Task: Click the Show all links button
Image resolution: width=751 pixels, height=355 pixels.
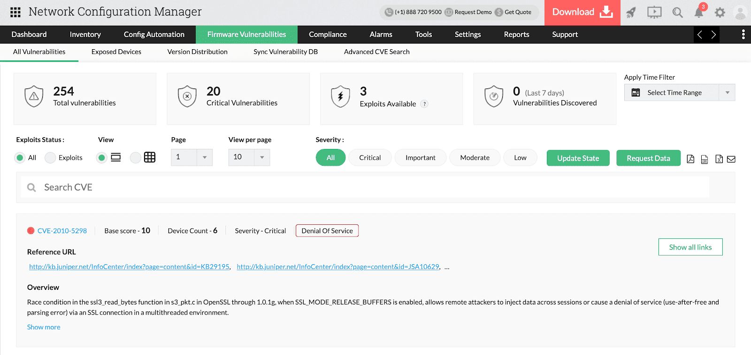Action: click(x=690, y=247)
